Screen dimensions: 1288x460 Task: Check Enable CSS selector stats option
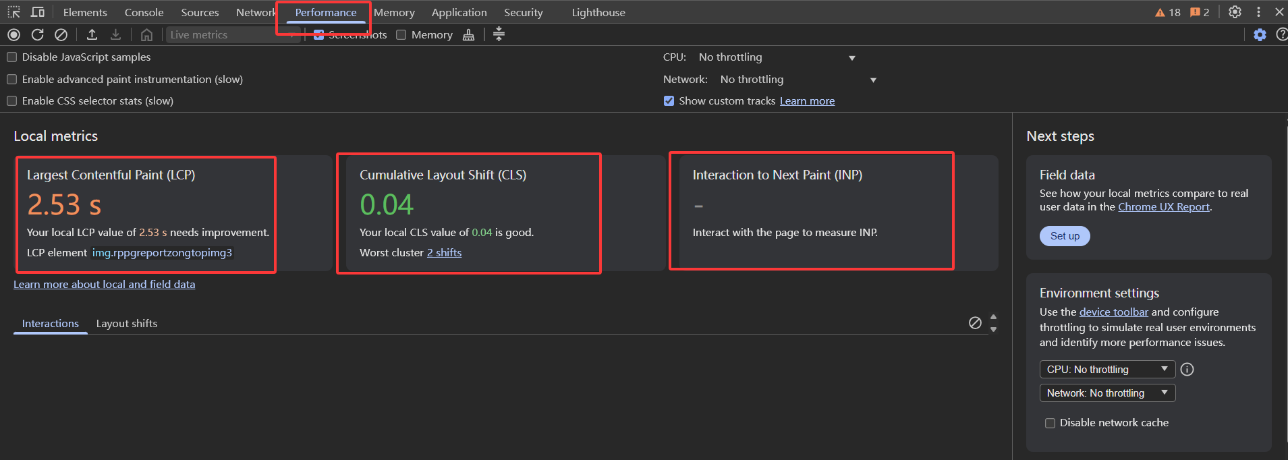[12, 101]
